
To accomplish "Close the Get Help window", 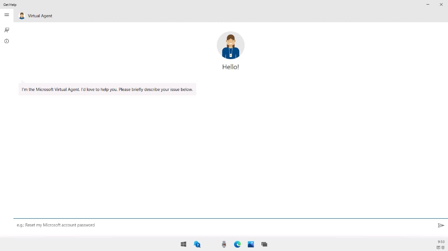I will point(441,5).
